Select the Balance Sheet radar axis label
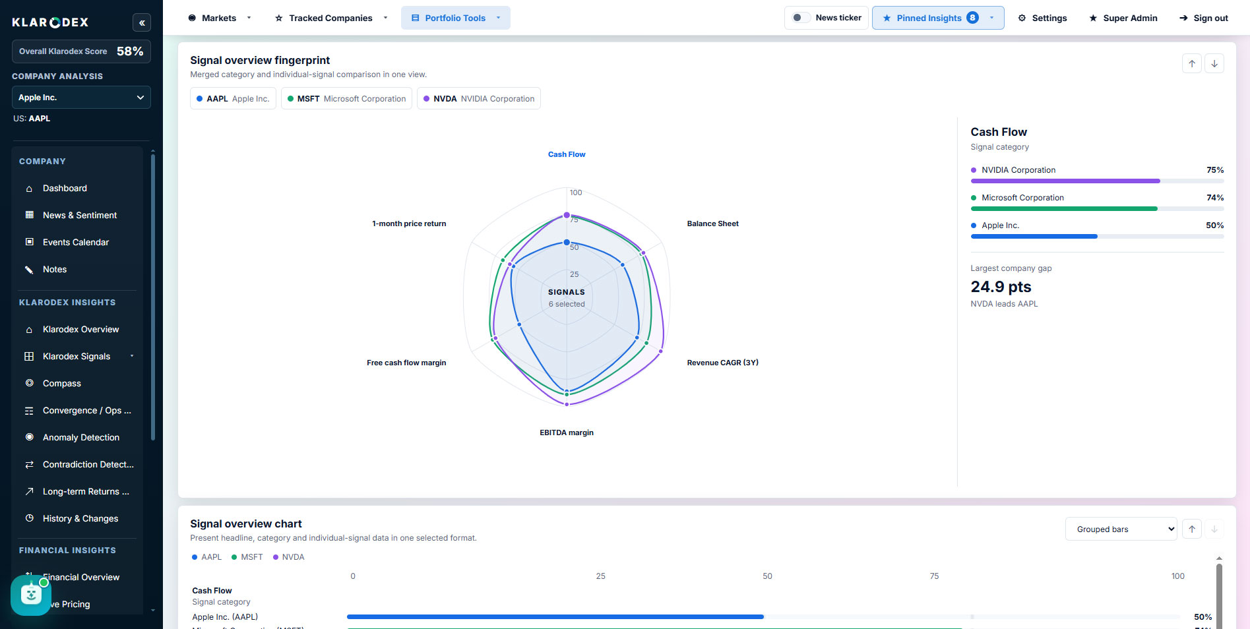This screenshot has width=1250, height=629. 712,224
